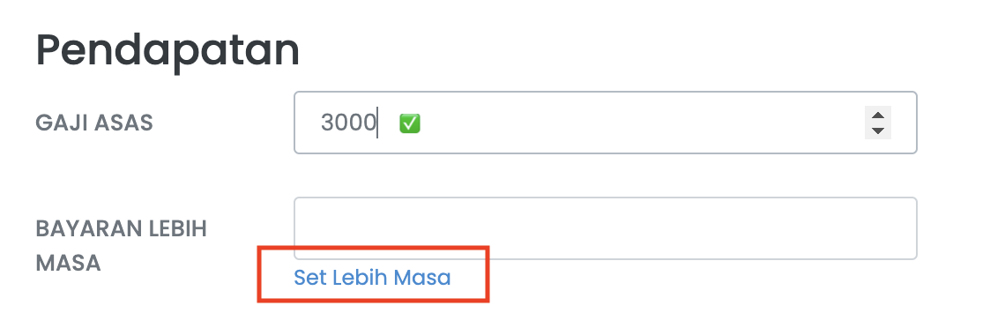The image size is (1005, 328).
Task: Activate the empty overtime payment text box
Action: [x=606, y=228]
